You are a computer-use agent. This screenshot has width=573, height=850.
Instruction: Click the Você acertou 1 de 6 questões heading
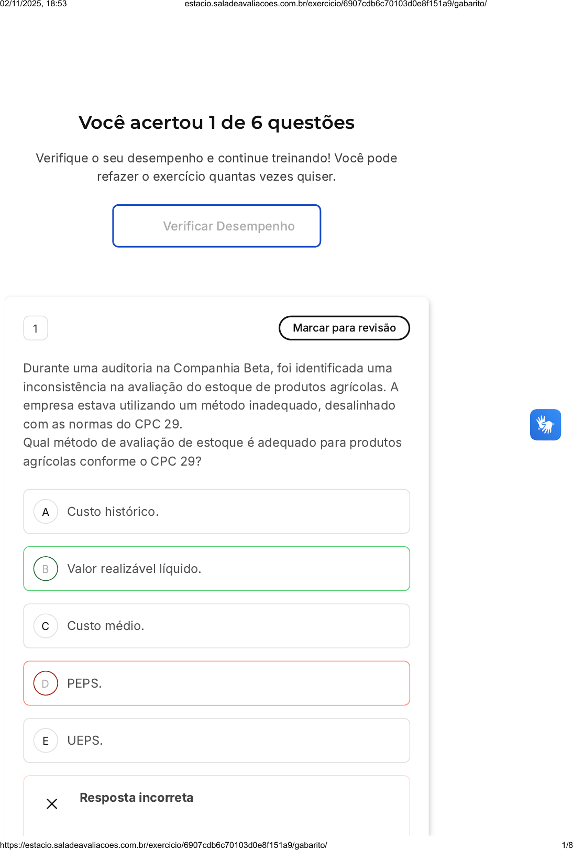(x=216, y=123)
